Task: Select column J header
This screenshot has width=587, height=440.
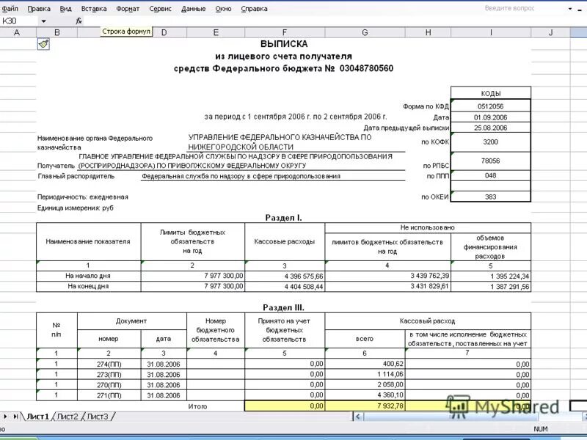Action: (550, 32)
